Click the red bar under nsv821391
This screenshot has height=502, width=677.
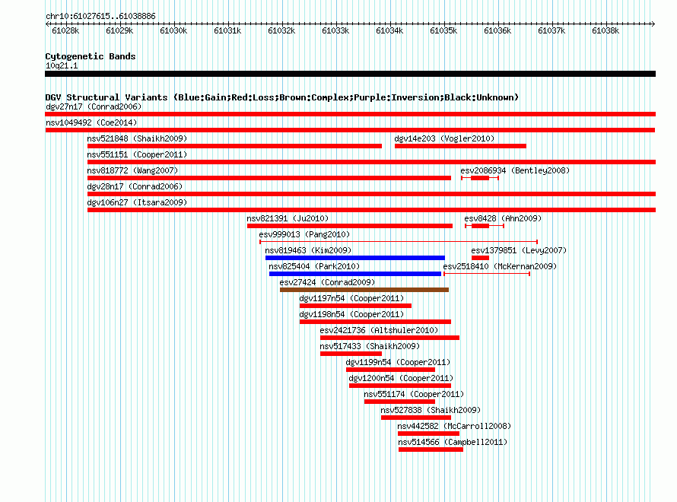[x=350, y=226]
